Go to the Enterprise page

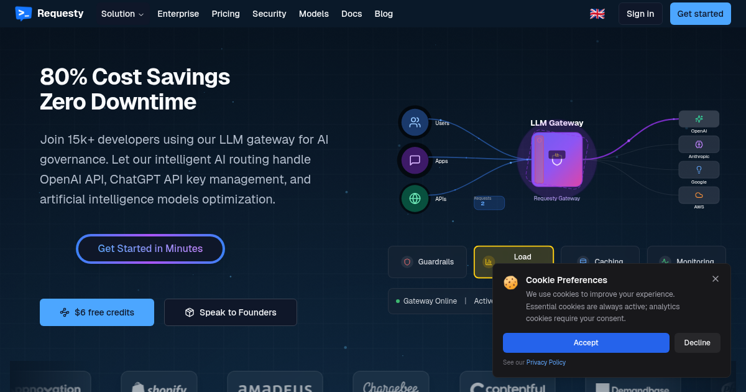[178, 14]
